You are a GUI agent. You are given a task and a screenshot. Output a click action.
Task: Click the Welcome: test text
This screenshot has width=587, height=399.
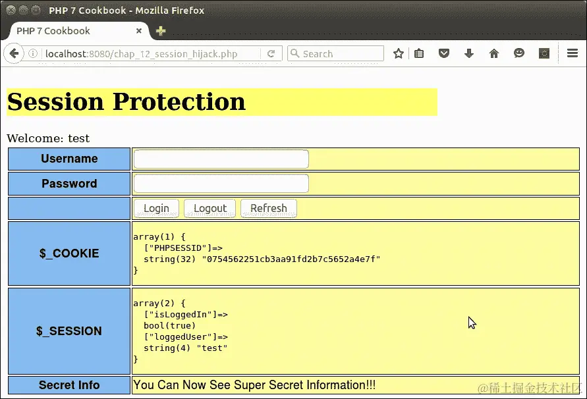(x=48, y=138)
